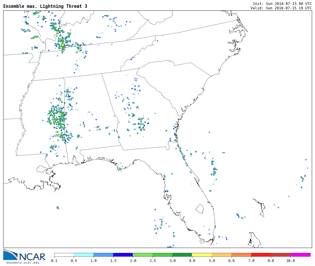This screenshot has width=315, height=266.
Task: Click the colorbar label 4.0
Action: click(x=192, y=260)
